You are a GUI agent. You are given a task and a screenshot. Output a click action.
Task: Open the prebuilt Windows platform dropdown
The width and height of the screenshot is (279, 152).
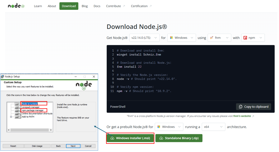tap(169, 127)
